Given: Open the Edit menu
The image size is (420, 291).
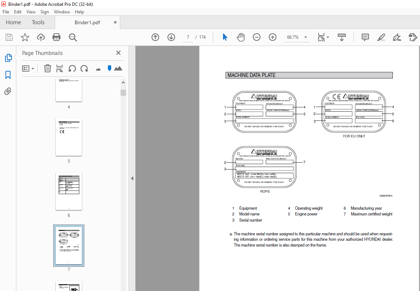Looking at the screenshot, I should coord(18,12).
